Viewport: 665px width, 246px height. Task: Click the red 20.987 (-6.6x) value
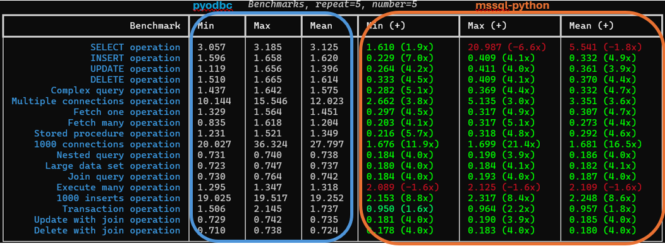point(507,47)
